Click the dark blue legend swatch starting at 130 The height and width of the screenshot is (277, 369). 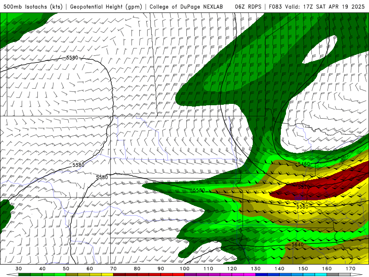point(262,275)
